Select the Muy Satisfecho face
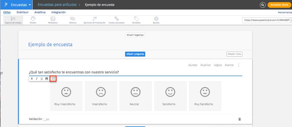The image size is (292, 127). pyautogui.click(x=205, y=92)
